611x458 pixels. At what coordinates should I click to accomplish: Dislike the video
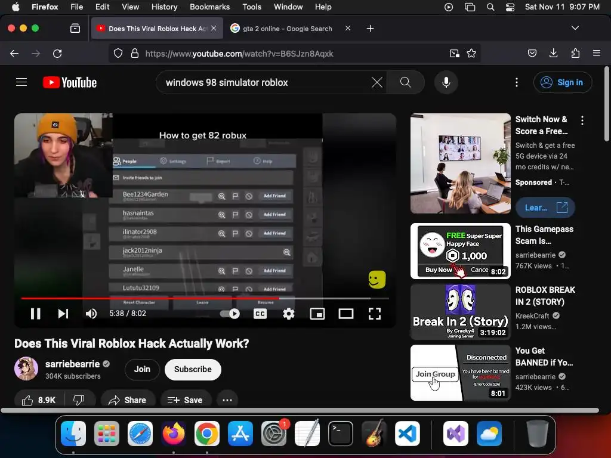coord(79,400)
